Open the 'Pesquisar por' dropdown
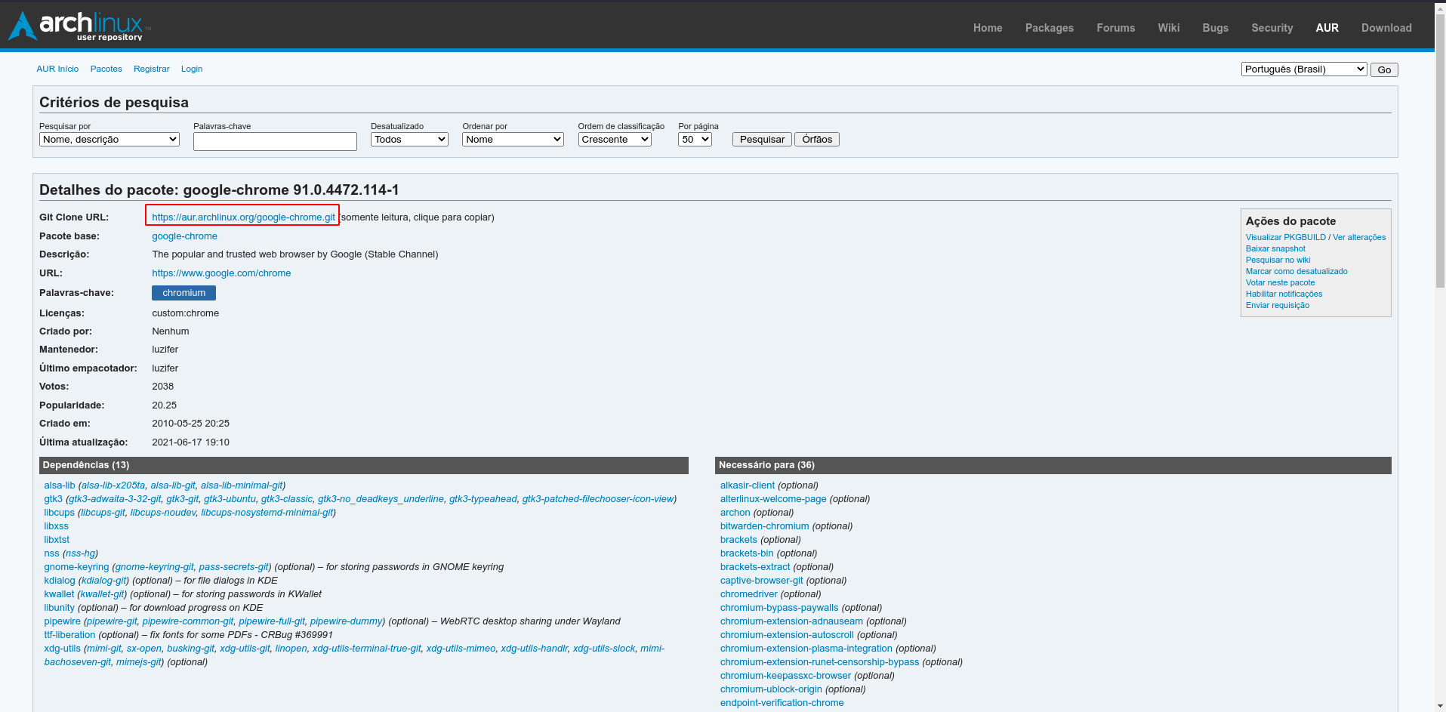 coord(109,140)
